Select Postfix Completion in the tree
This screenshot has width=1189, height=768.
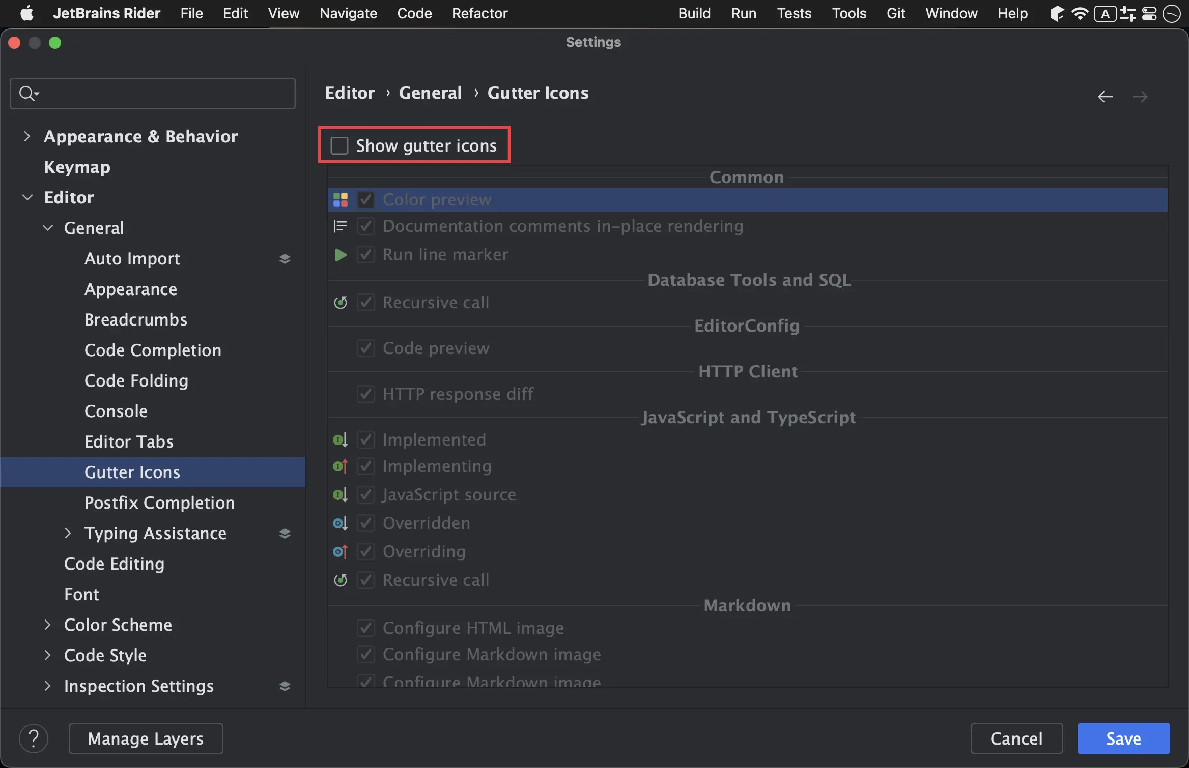[x=159, y=503]
